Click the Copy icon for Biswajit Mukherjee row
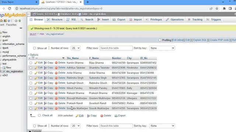This screenshot has width=236, height=132. tap(45, 98)
